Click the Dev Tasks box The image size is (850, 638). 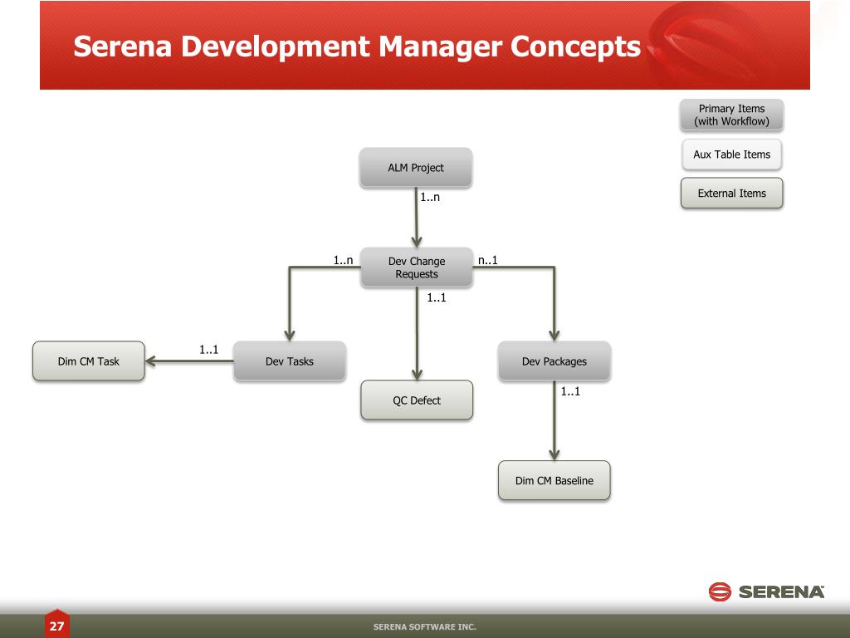(290, 361)
